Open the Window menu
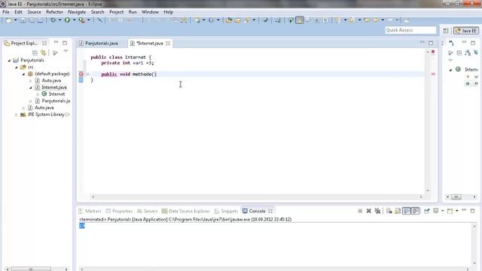Image resolution: width=482 pixels, height=271 pixels. coord(150,12)
